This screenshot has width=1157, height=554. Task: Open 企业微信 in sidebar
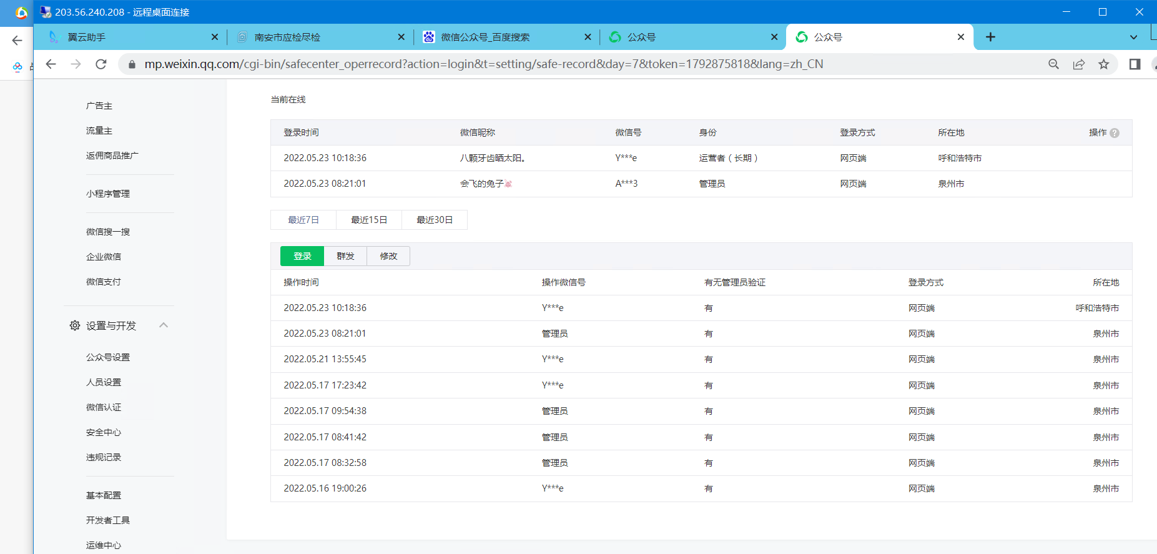104,257
